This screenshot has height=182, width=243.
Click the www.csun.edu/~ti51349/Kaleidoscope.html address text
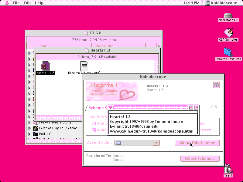click(152, 131)
